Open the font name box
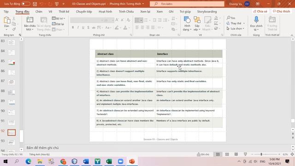 [x=86, y=20]
